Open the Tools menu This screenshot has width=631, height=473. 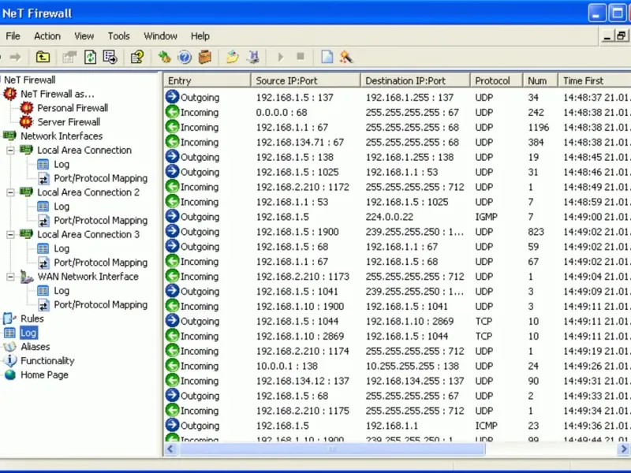(x=119, y=36)
